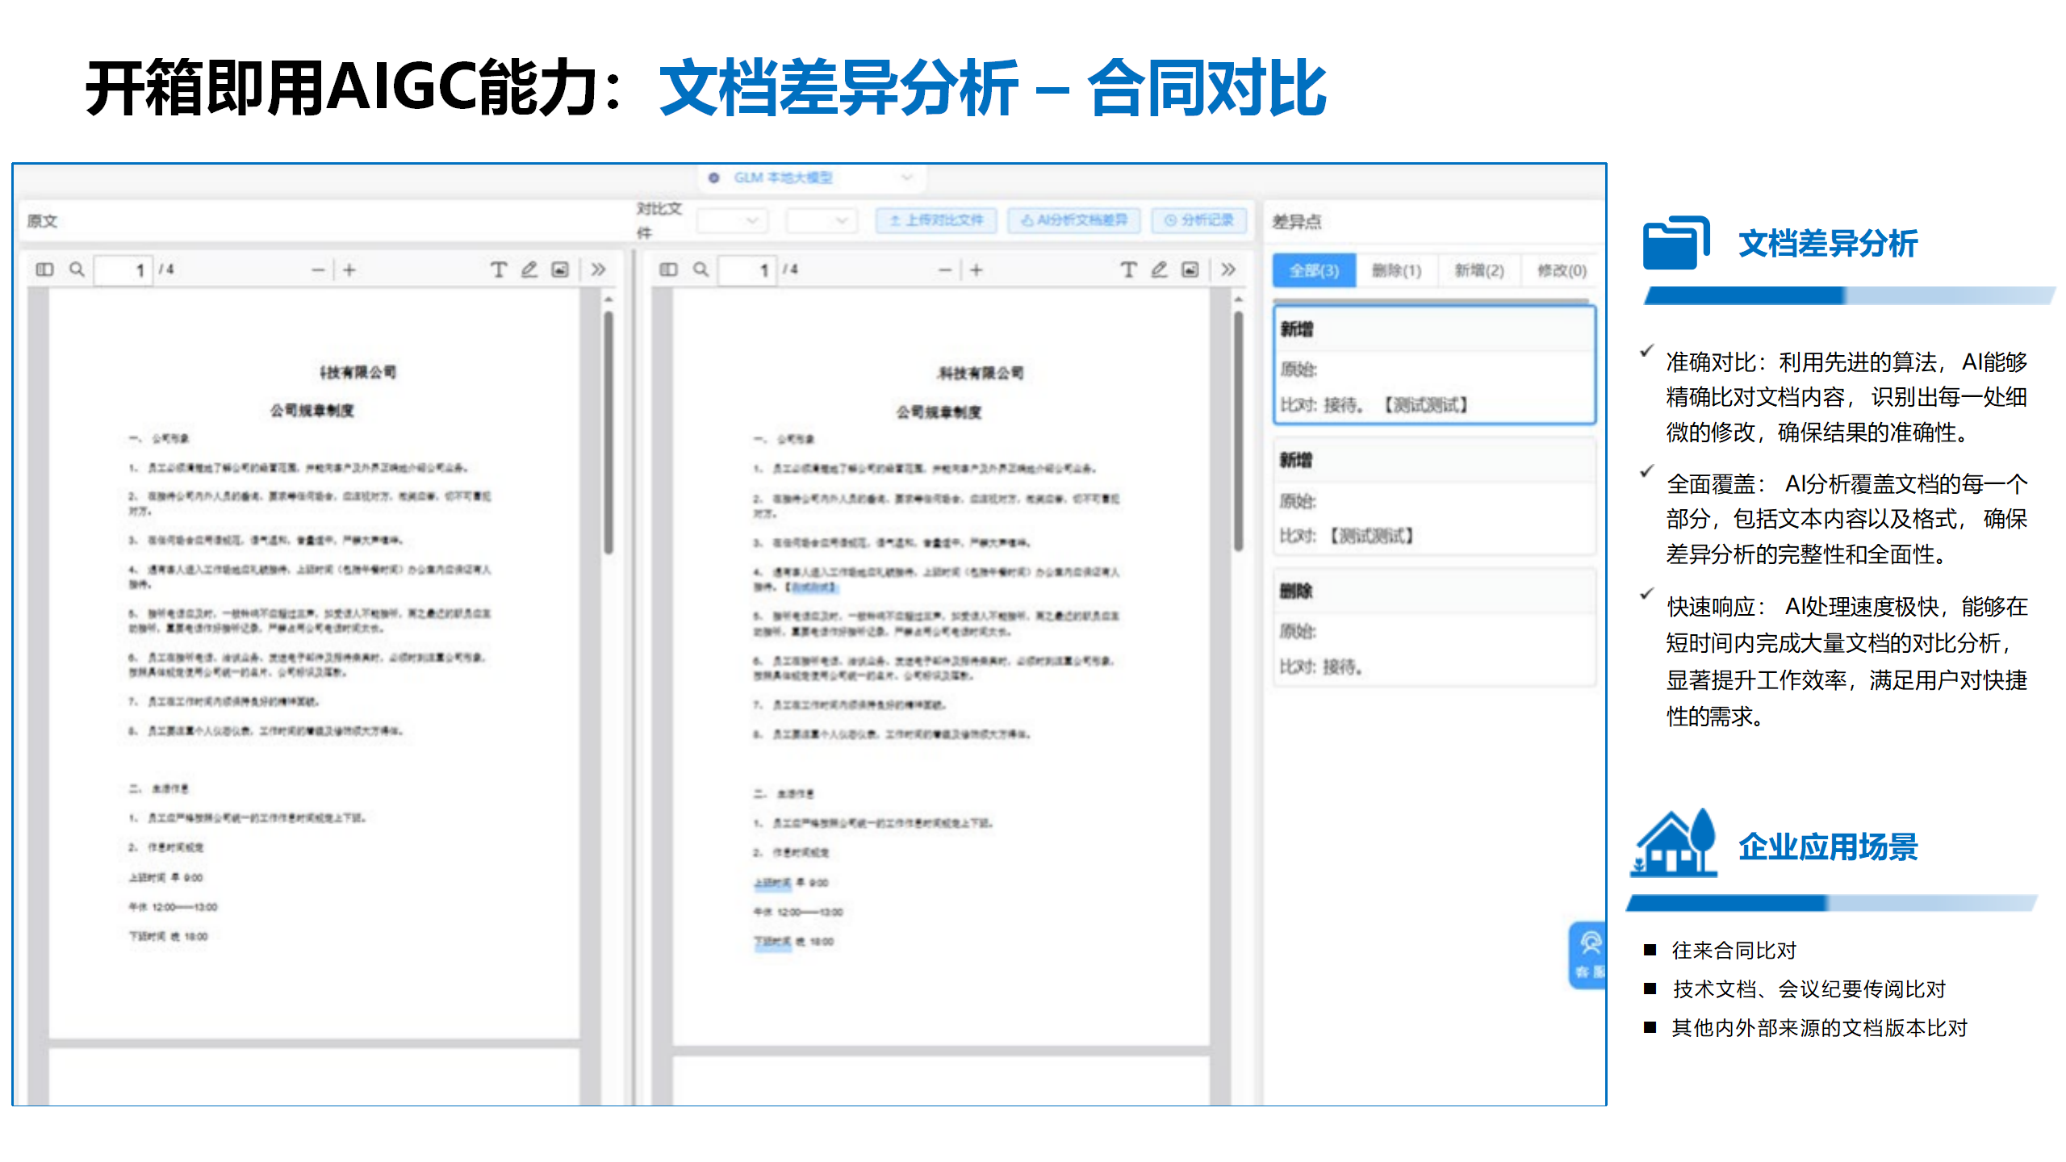Select the draw pen tool in comparison viewer
The height and width of the screenshot is (1162, 2066).
[1159, 270]
